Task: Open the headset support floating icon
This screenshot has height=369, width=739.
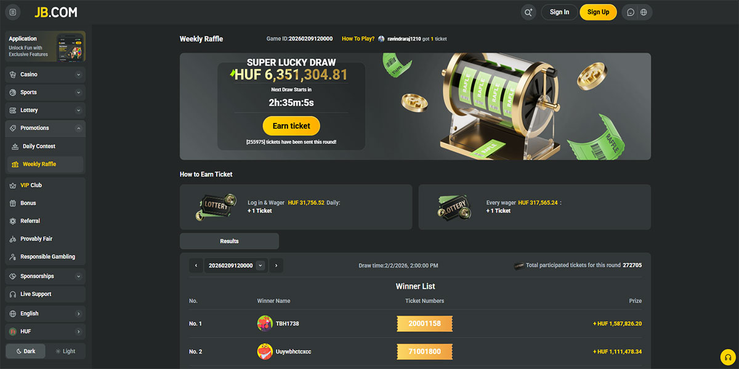Action: [x=728, y=357]
